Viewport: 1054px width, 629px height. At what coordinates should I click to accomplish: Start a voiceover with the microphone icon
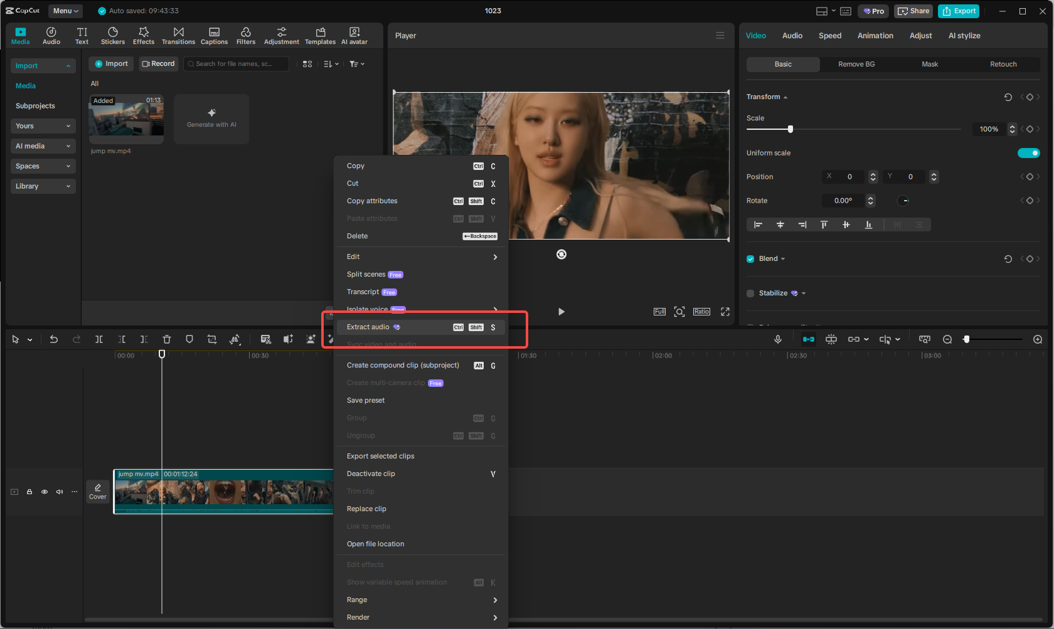(x=778, y=339)
